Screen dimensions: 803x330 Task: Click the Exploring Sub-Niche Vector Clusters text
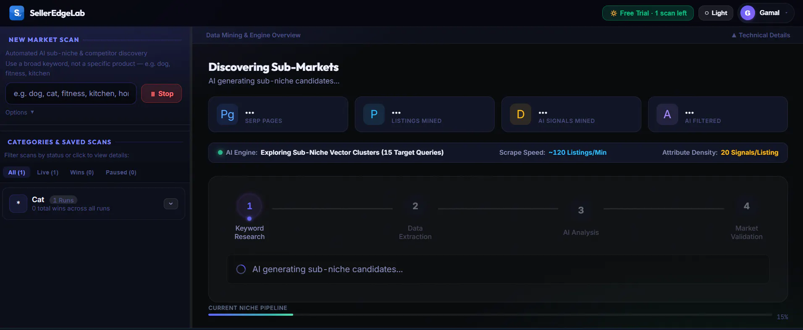coord(352,153)
